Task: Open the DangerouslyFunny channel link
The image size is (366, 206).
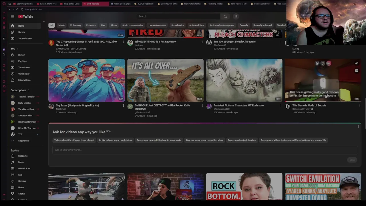Action: coord(301,109)
